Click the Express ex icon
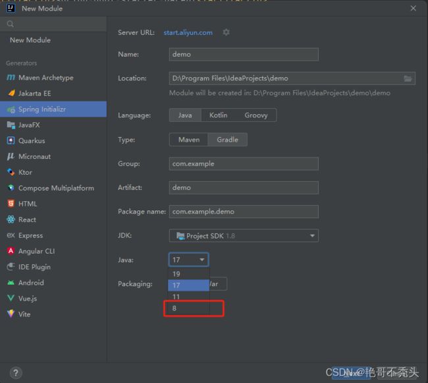Viewport: 428px width, 383px height. 11,235
